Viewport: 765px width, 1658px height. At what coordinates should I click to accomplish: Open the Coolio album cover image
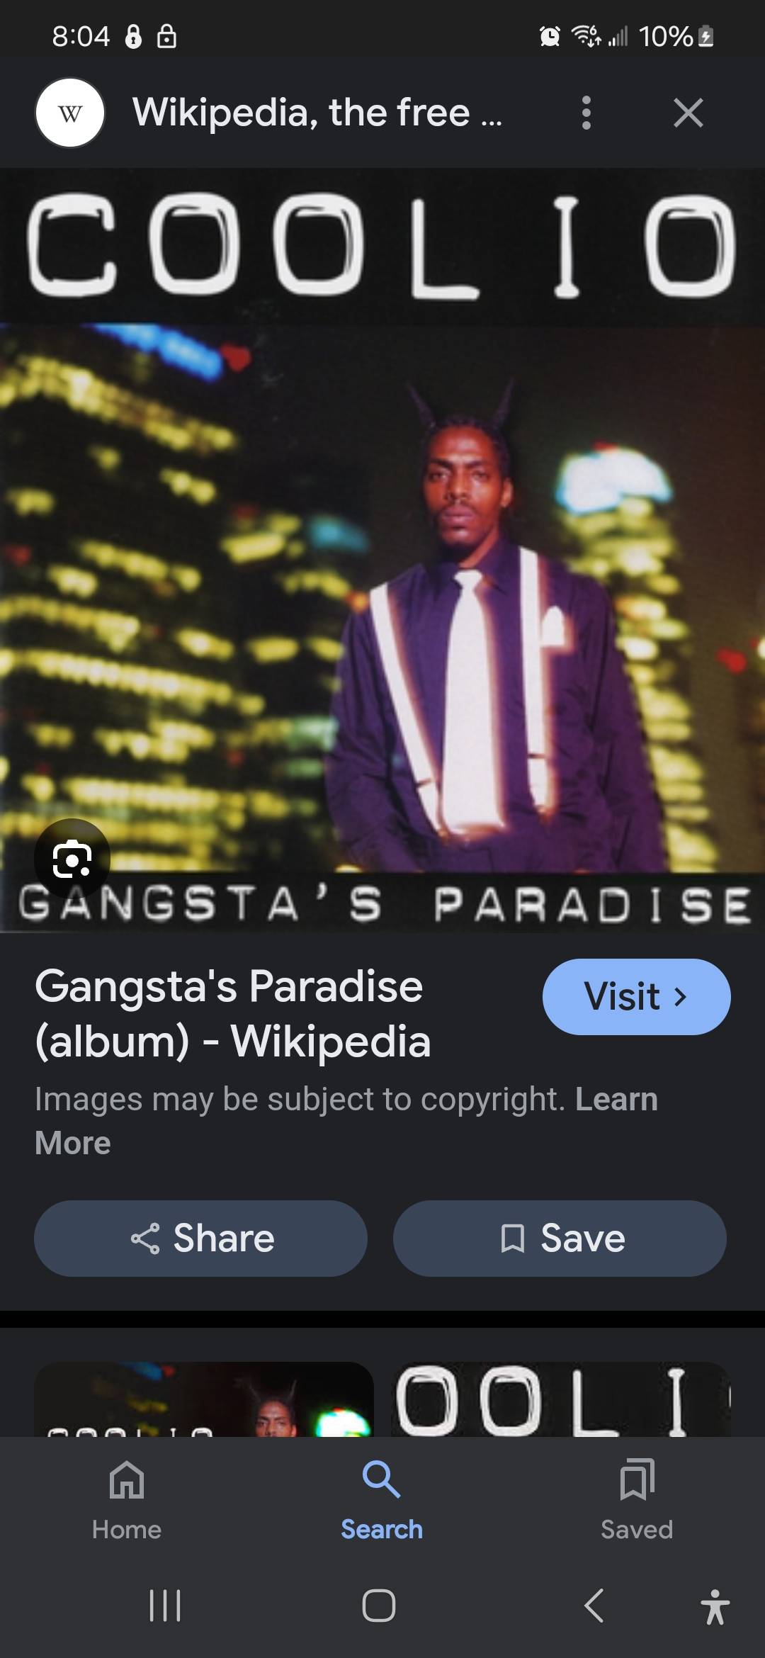tap(382, 550)
